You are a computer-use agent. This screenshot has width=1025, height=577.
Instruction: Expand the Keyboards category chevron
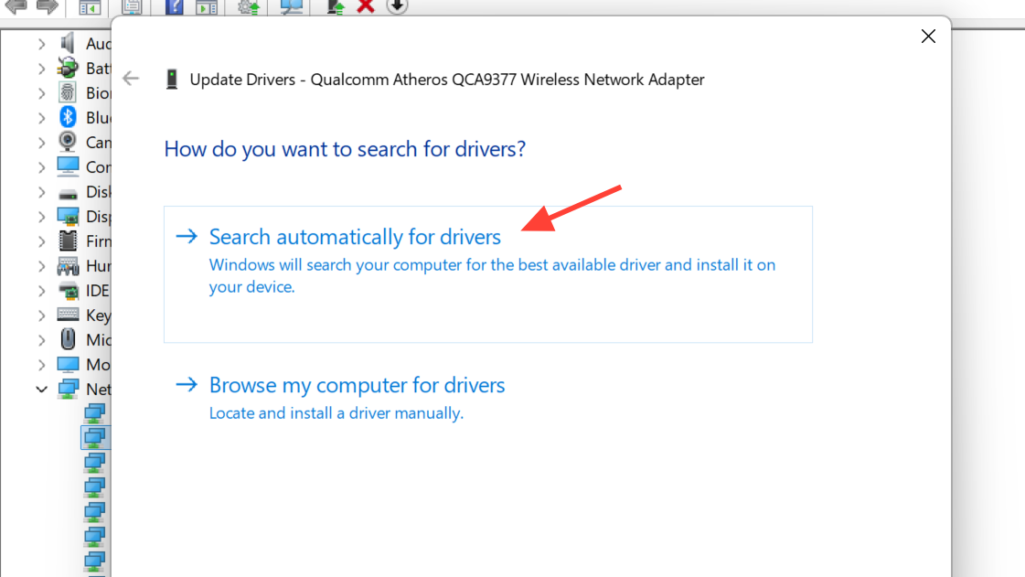[x=41, y=315]
